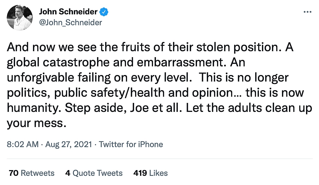Click "your mess." on the last tweet line
Viewport: 319px width, 185px height.
coord(36,123)
